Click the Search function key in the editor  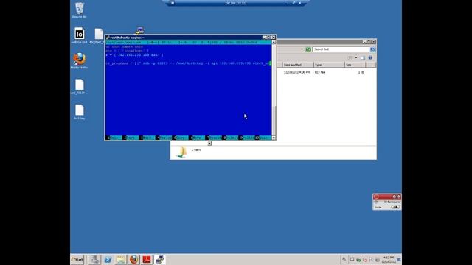point(213,138)
